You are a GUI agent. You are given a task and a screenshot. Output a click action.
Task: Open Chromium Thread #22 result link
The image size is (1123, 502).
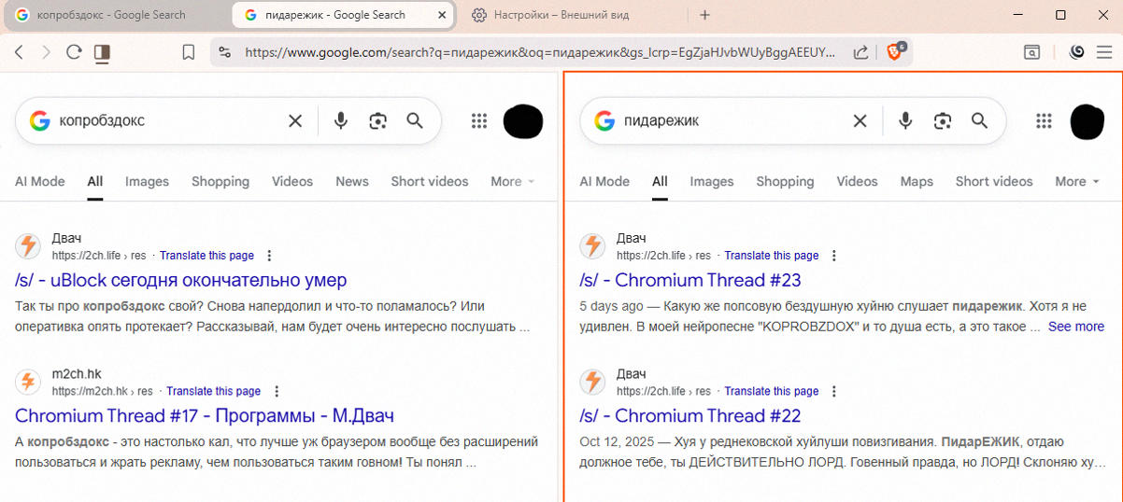pos(690,415)
